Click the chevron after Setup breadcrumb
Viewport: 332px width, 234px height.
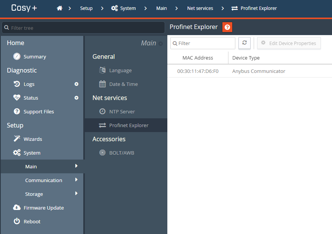click(102, 8)
